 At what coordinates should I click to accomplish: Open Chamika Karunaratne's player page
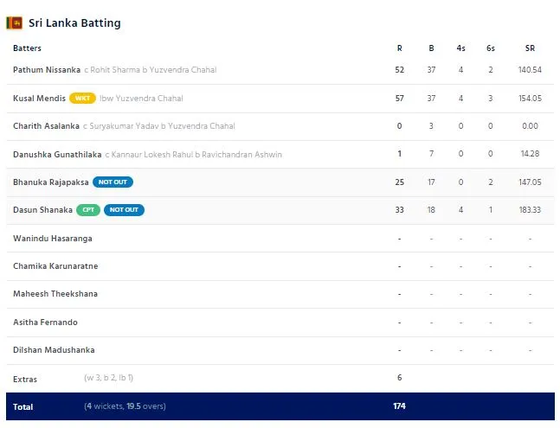(55, 266)
